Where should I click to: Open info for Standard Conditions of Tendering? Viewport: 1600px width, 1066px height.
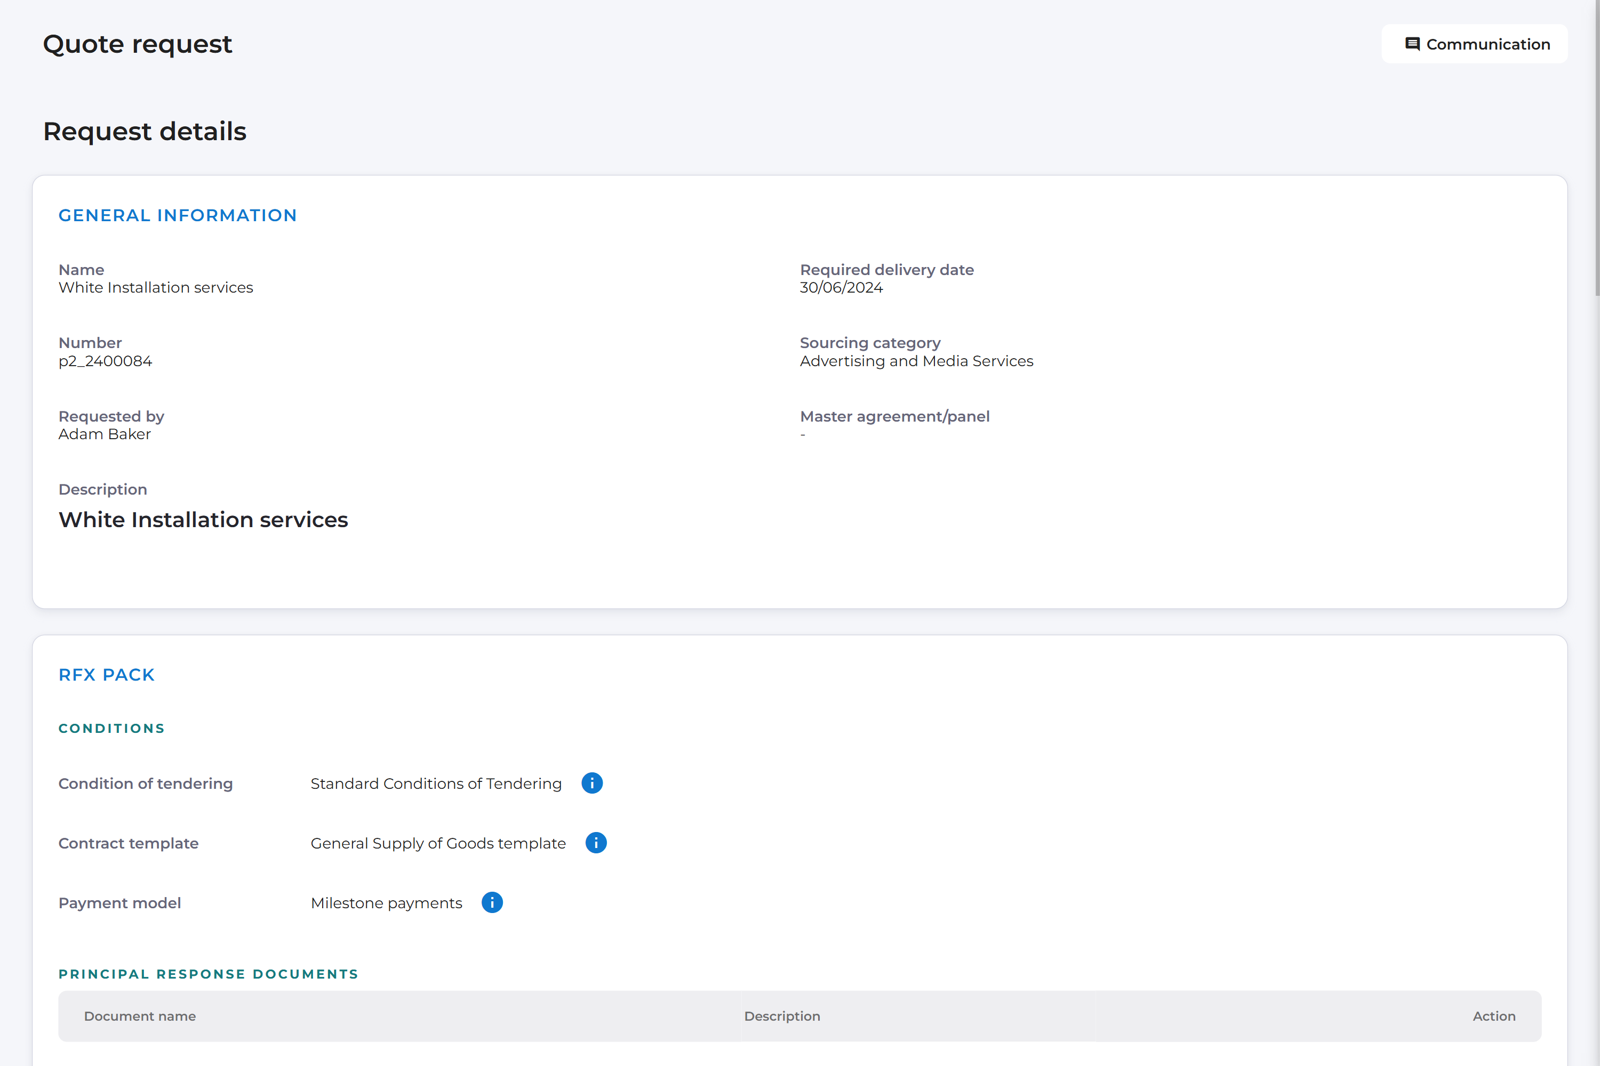tap(592, 783)
